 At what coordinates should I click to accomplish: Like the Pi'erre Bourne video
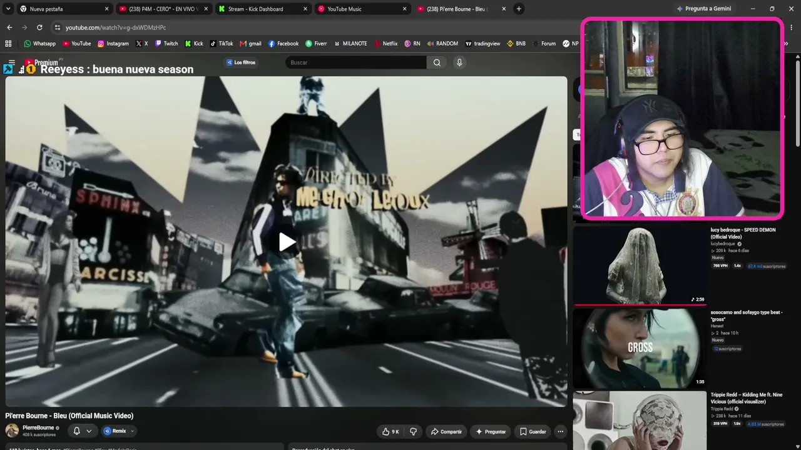[x=390, y=431]
